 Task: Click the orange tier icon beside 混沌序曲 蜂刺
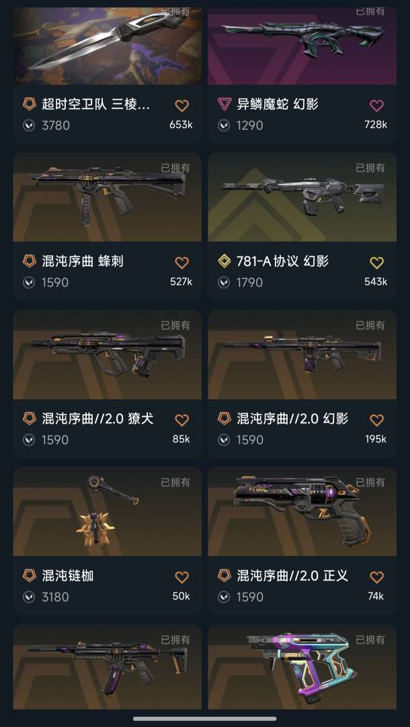[30, 261]
